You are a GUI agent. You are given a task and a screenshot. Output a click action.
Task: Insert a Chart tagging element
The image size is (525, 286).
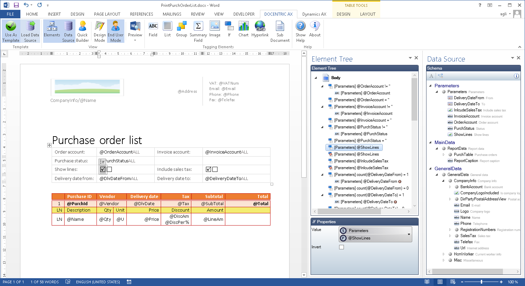[244, 29]
